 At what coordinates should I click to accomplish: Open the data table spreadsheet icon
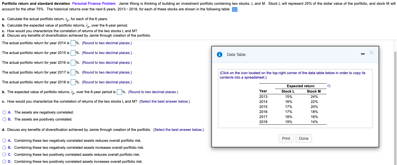pyautogui.click(x=234, y=9)
